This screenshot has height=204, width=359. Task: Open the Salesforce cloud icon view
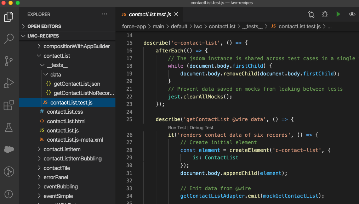point(9,149)
